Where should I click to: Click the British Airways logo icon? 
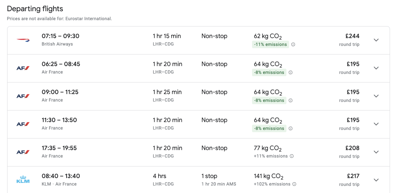click(x=23, y=40)
